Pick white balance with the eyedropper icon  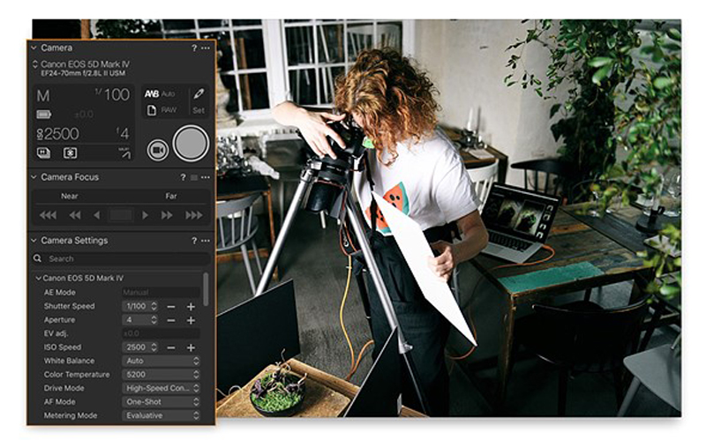point(199,93)
